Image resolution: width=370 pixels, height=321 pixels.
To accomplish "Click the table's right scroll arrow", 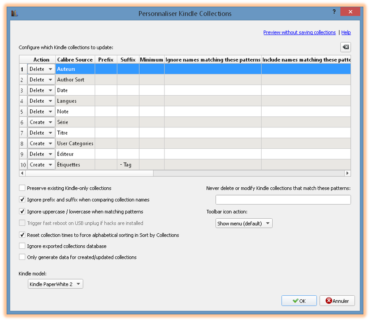I will coord(347,173).
